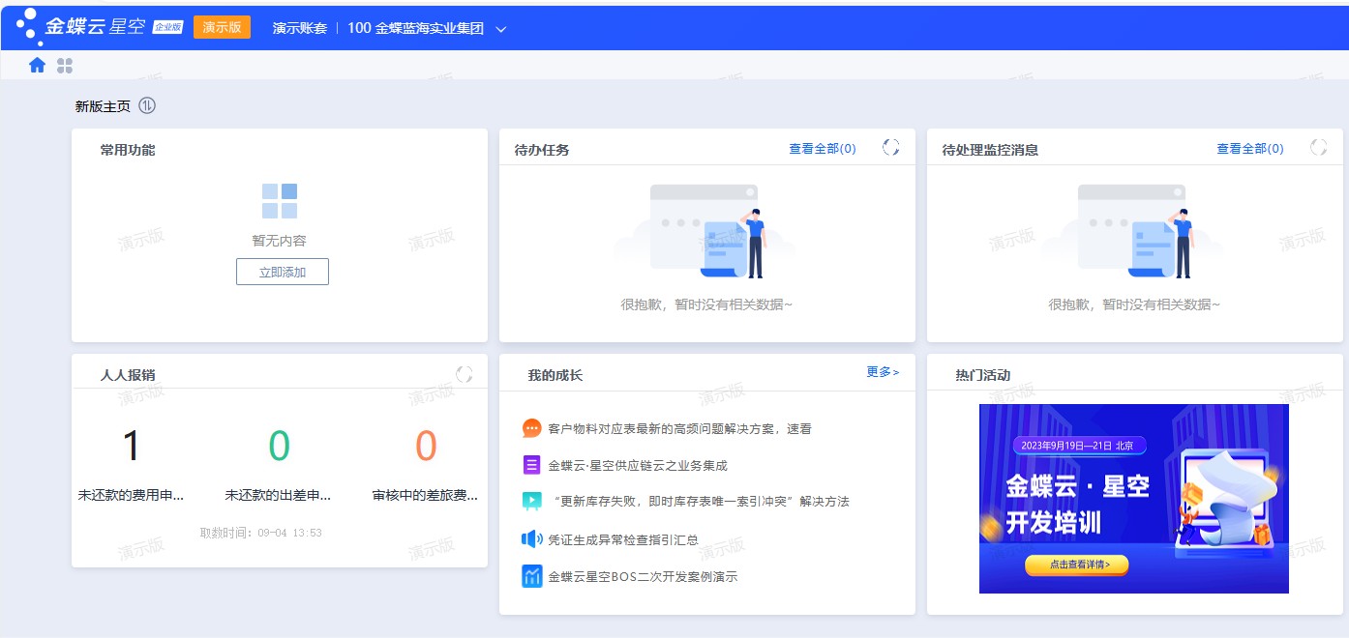Select the 100 金蝶蓝海实业集团 account

(x=415, y=28)
